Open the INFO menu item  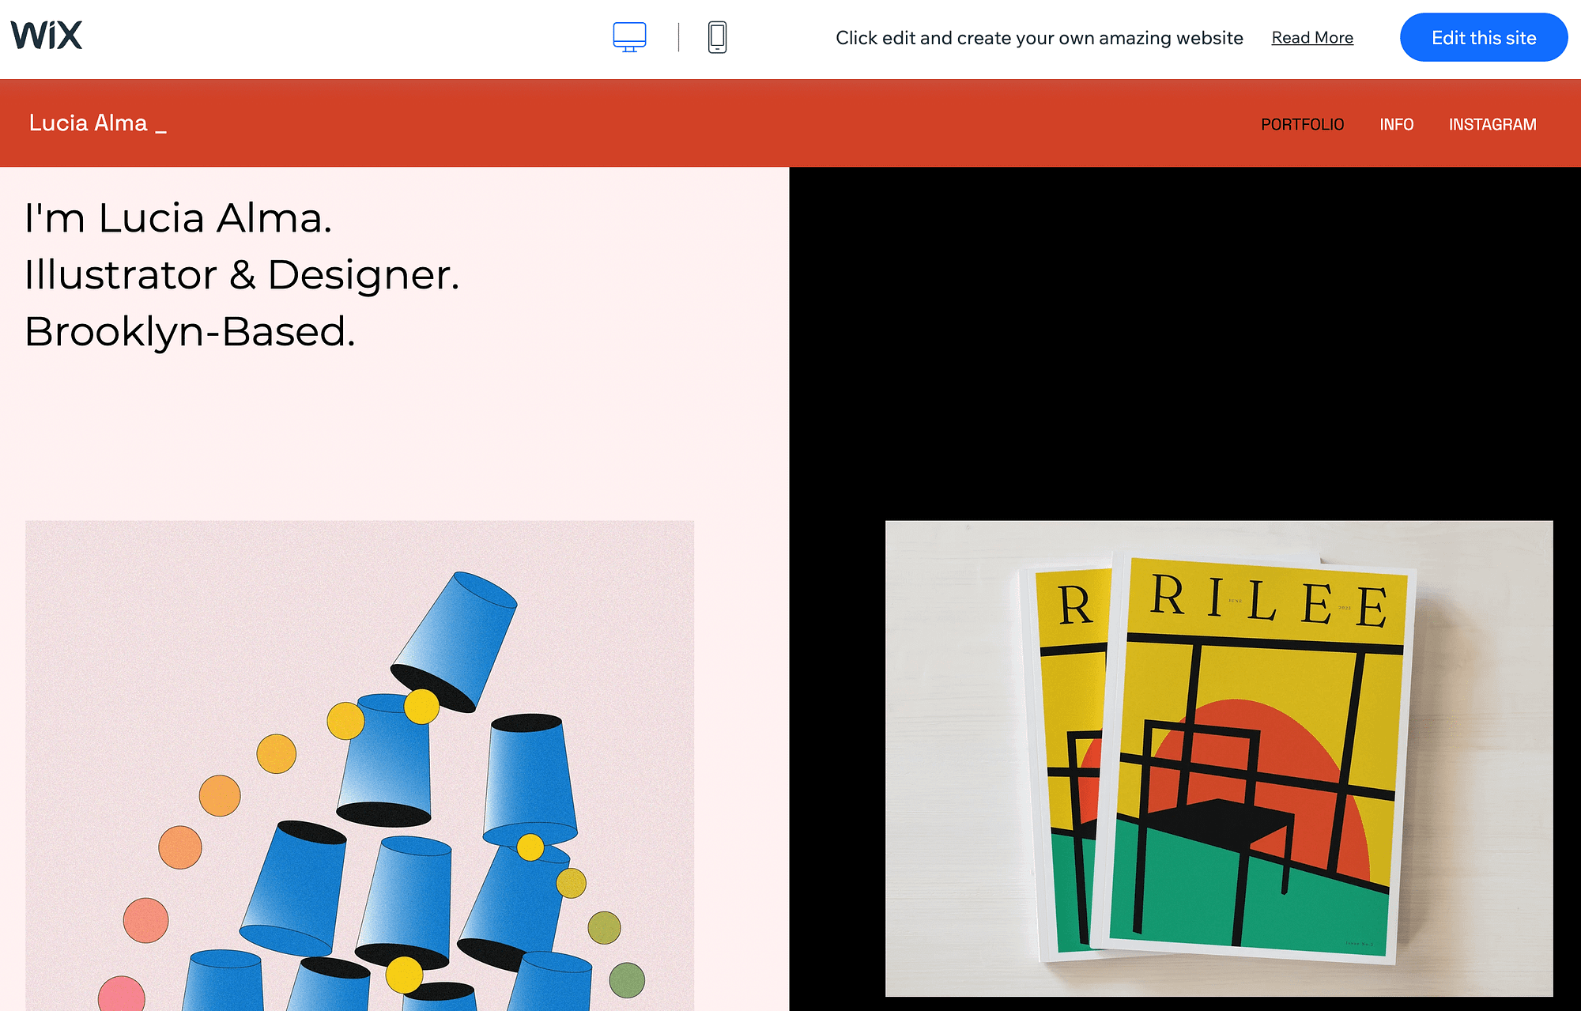point(1396,124)
